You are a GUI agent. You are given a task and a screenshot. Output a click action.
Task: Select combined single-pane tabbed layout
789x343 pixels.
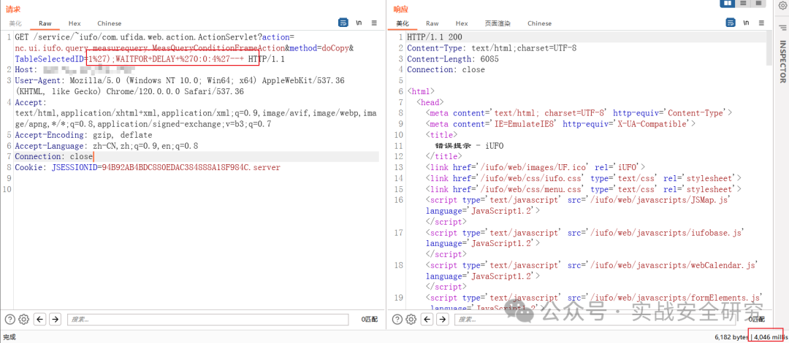758,4
